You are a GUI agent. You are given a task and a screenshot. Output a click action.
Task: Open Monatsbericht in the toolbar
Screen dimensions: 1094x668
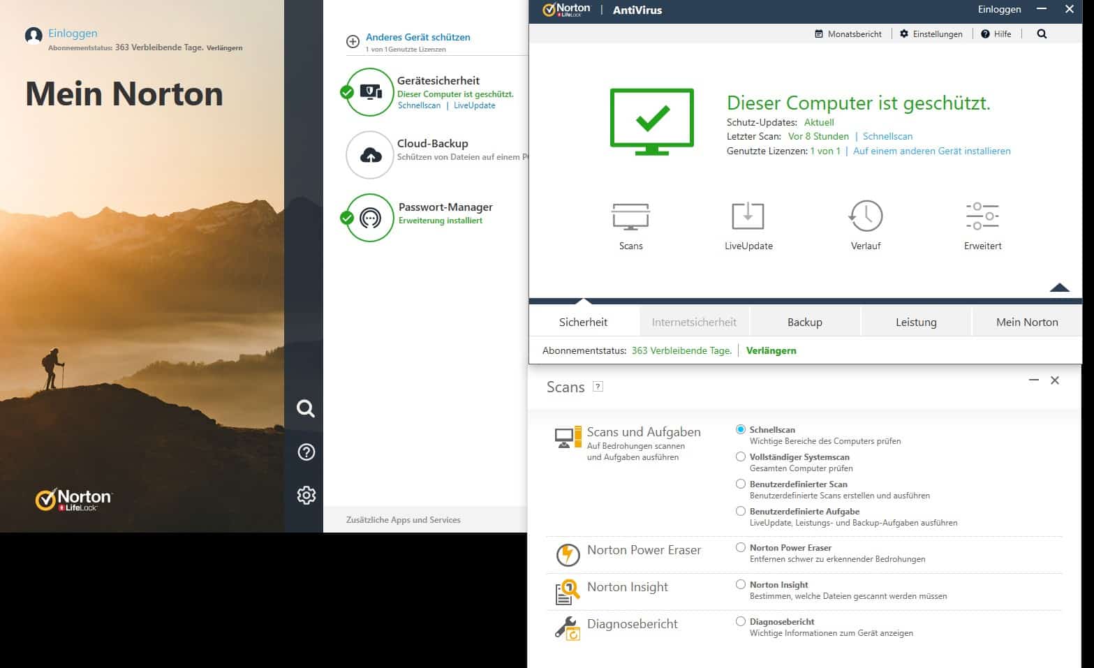848,34
